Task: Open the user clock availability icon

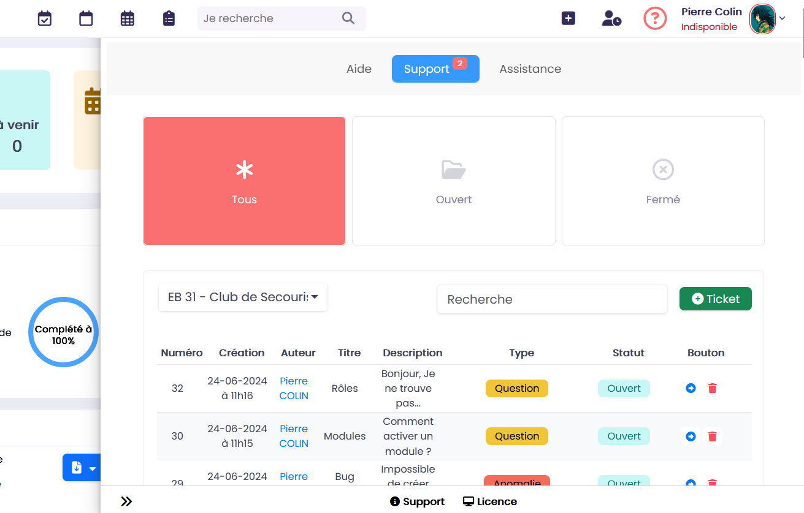Action: point(611,18)
